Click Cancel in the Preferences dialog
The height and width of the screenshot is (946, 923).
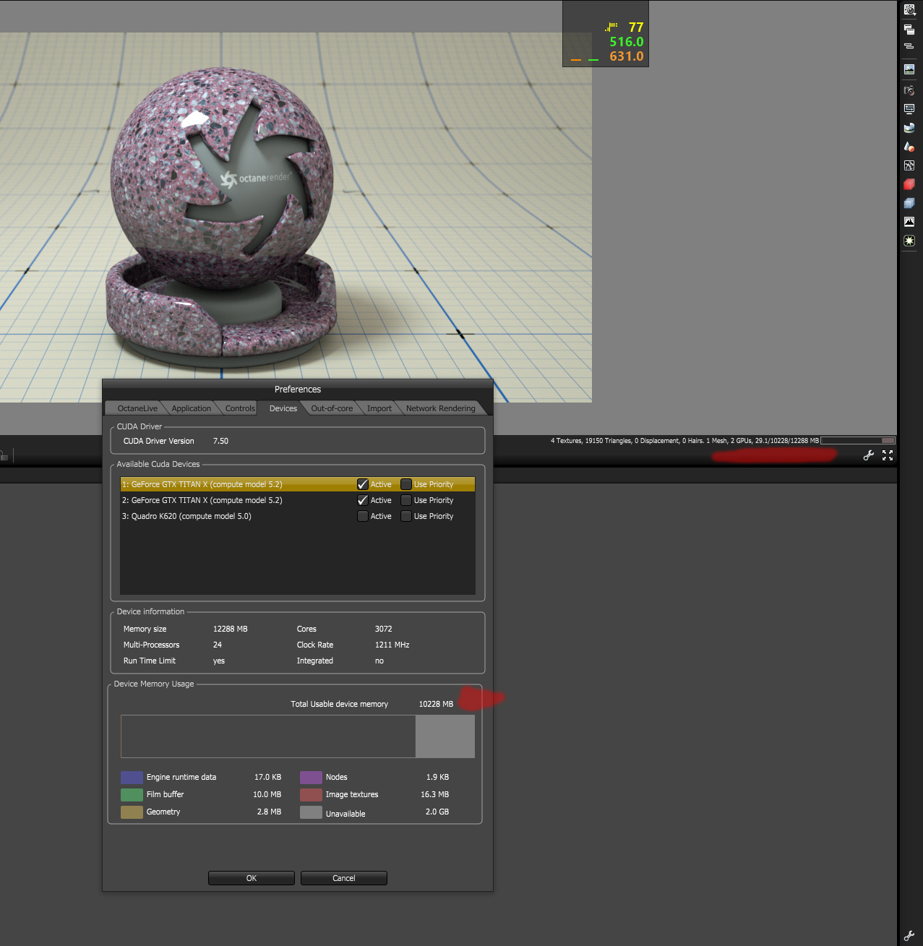click(344, 878)
